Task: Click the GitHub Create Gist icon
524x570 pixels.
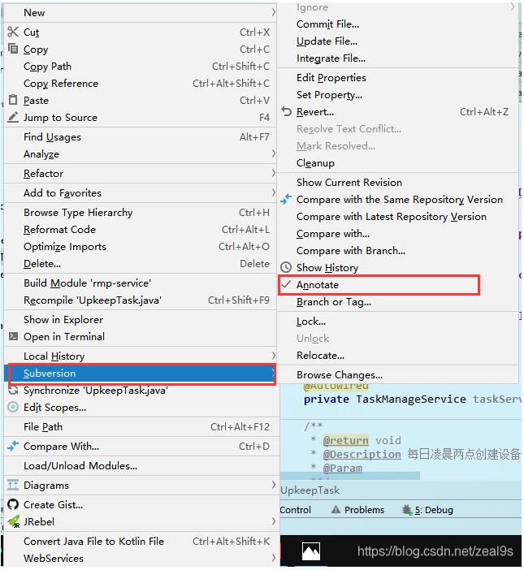Action: coord(13,504)
